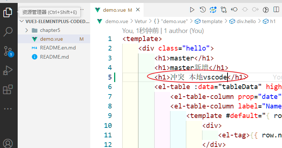Image resolution: width=282 pixels, height=148 pixels.
Task: Click the h1 breadcrumb segment
Action: pos(269,22)
